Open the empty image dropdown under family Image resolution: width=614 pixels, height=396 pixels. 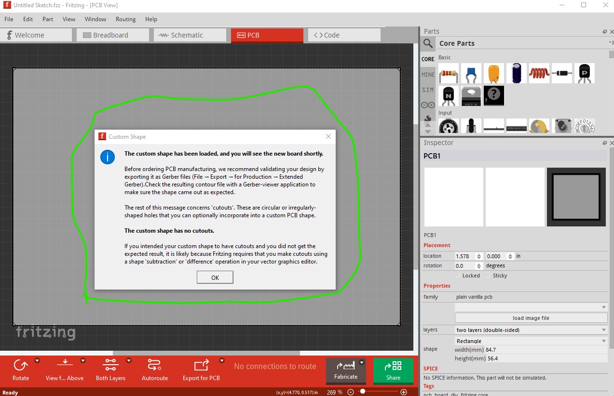pyautogui.click(x=531, y=307)
